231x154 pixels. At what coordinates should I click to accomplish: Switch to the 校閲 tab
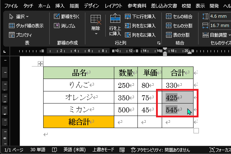186,6
